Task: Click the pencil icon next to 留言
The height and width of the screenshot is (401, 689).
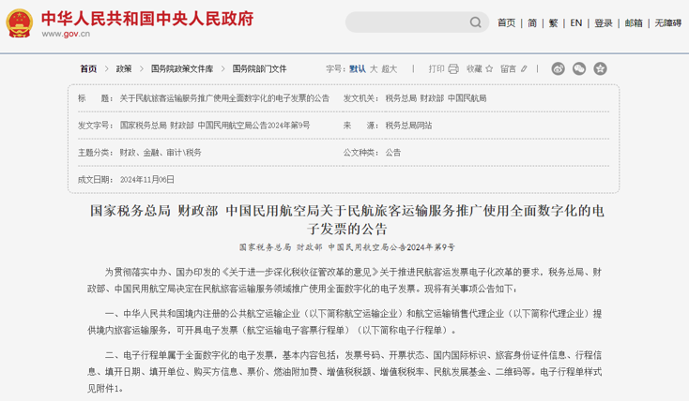Action: [x=524, y=68]
